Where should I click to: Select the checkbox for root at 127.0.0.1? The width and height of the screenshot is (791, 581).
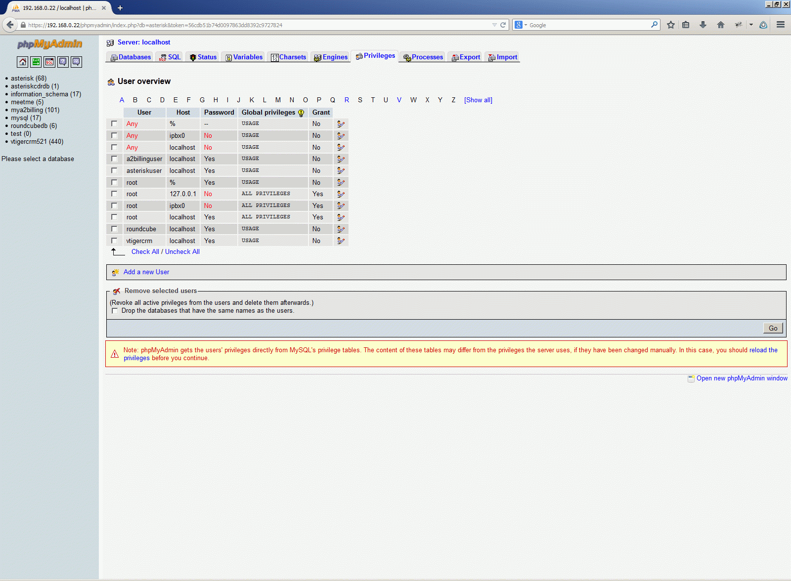tap(114, 194)
